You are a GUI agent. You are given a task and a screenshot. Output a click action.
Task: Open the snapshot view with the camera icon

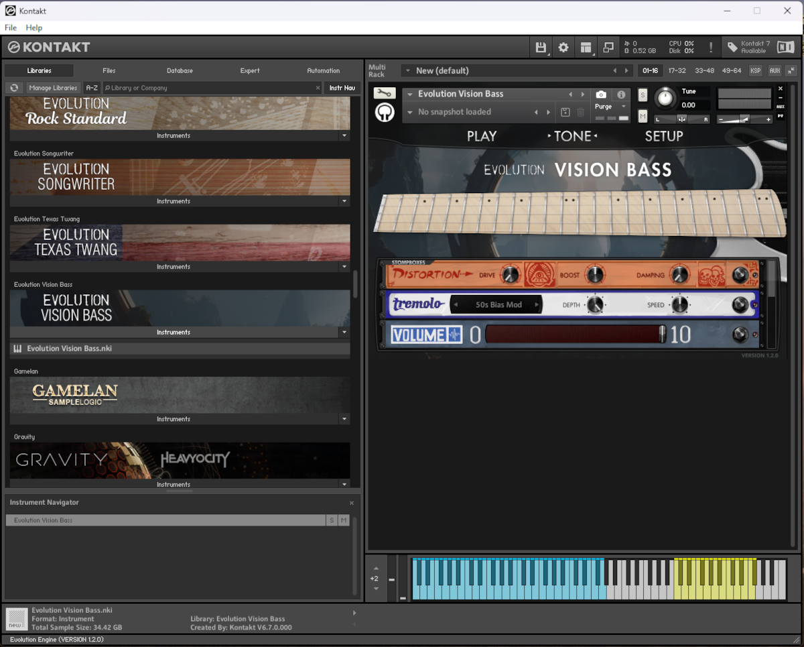[601, 95]
